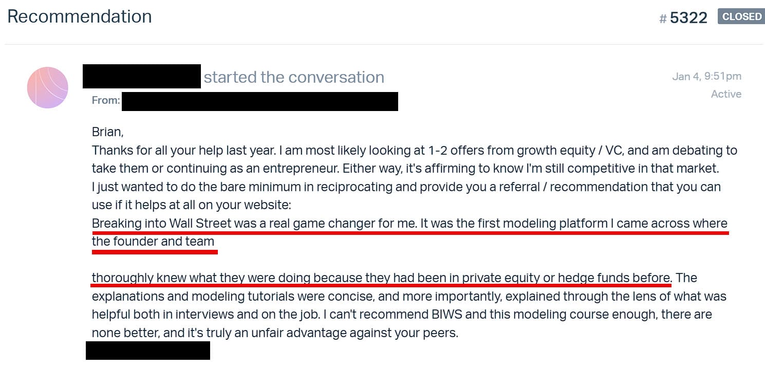Click the redacted sender name
This screenshot has height=367, width=765.
pyautogui.click(x=142, y=77)
